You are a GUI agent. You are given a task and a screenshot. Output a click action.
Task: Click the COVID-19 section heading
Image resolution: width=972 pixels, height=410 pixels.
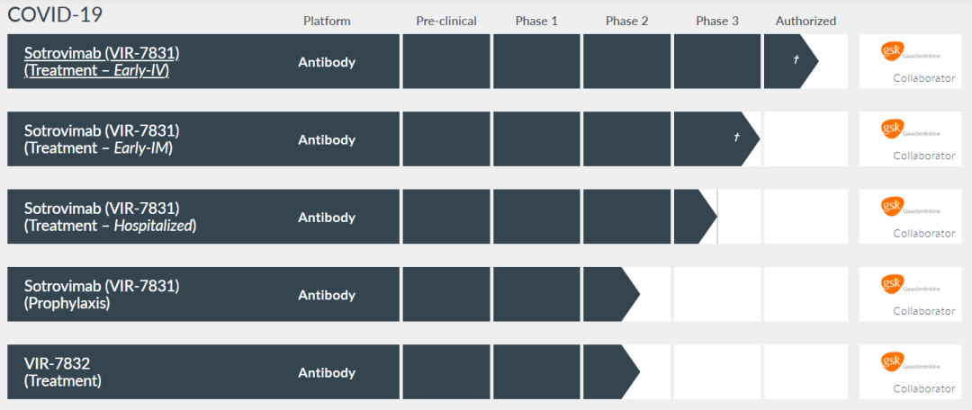click(55, 14)
